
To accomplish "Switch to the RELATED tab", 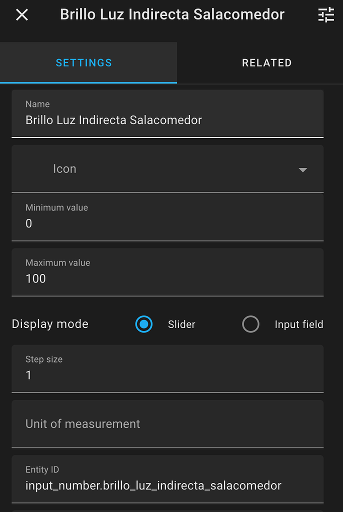I will [266, 62].
